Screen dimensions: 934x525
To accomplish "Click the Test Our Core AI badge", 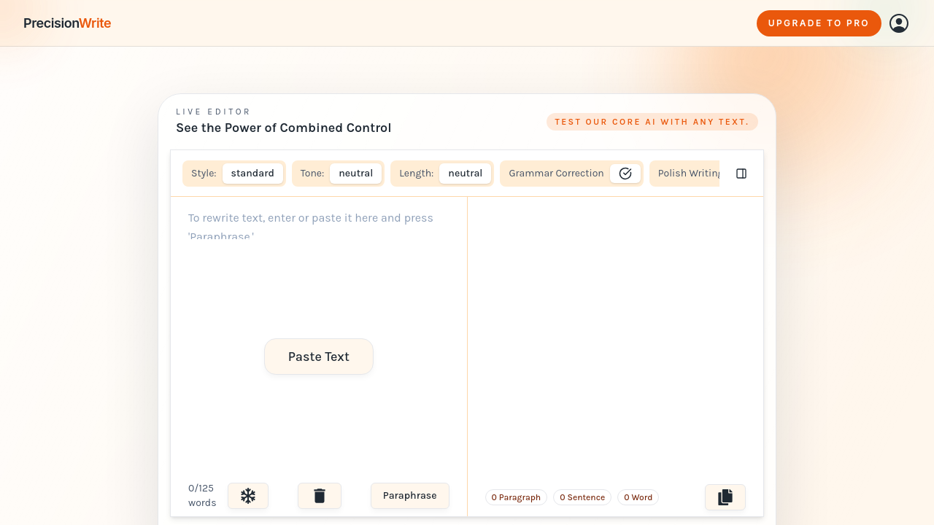I will point(652,122).
